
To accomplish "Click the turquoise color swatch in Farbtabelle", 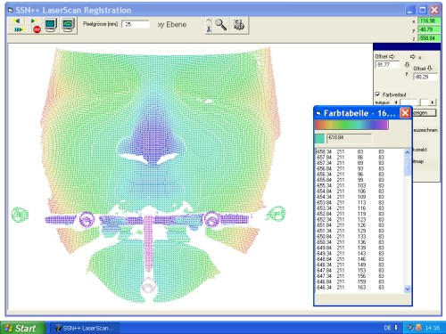I will coord(319,139).
